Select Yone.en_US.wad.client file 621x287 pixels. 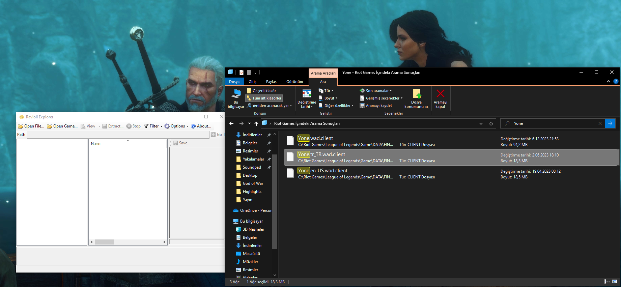coord(451,174)
